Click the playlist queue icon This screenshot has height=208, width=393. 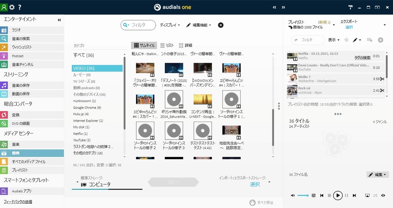click(369, 40)
